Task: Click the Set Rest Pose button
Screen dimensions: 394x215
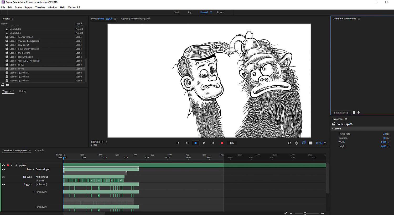Action: pyautogui.click(x=341, y=113)
